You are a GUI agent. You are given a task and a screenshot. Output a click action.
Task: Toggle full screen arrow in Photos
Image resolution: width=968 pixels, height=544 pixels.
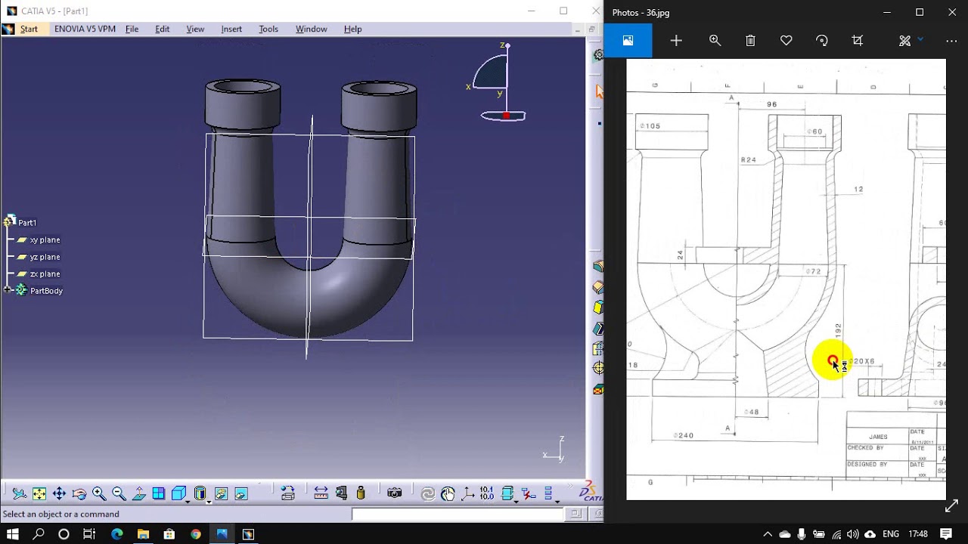(x=951, y=505)
